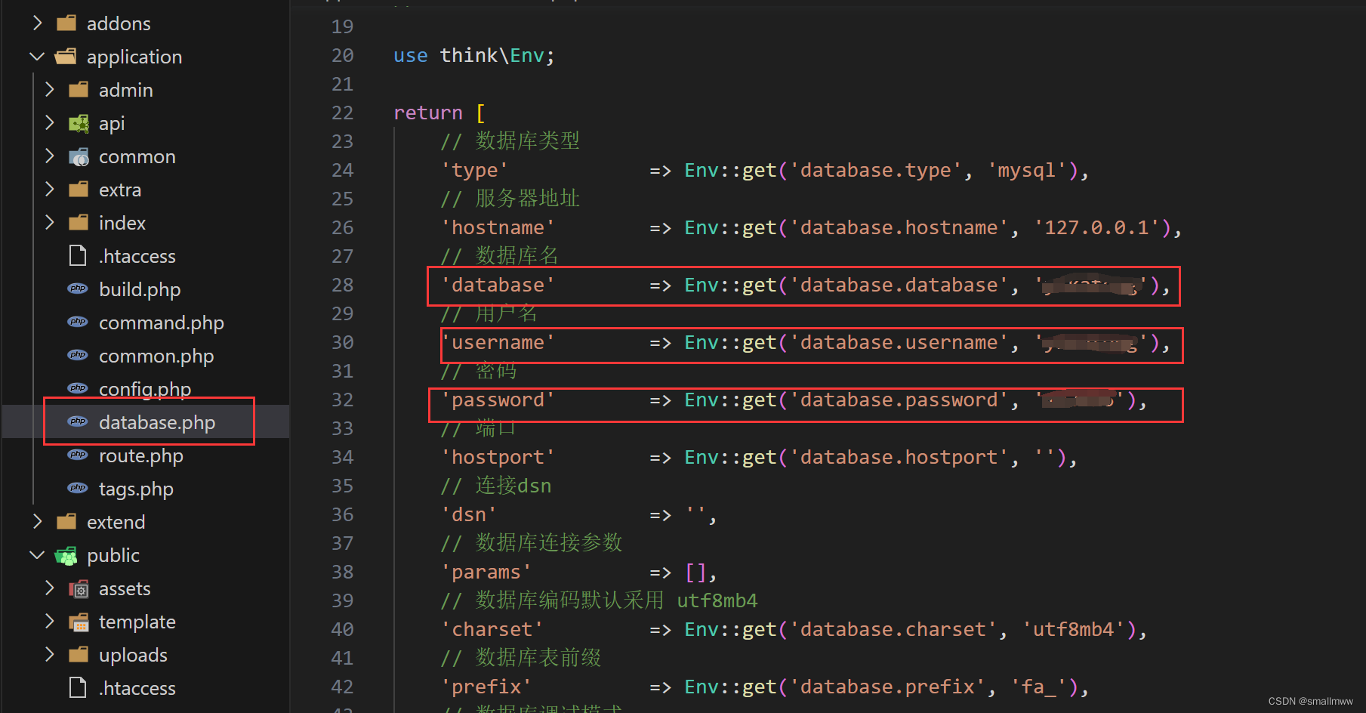The height and width of the screenshot is (713, 1366).
Task: Open command.php from the tree
Action: coord(161,323)
